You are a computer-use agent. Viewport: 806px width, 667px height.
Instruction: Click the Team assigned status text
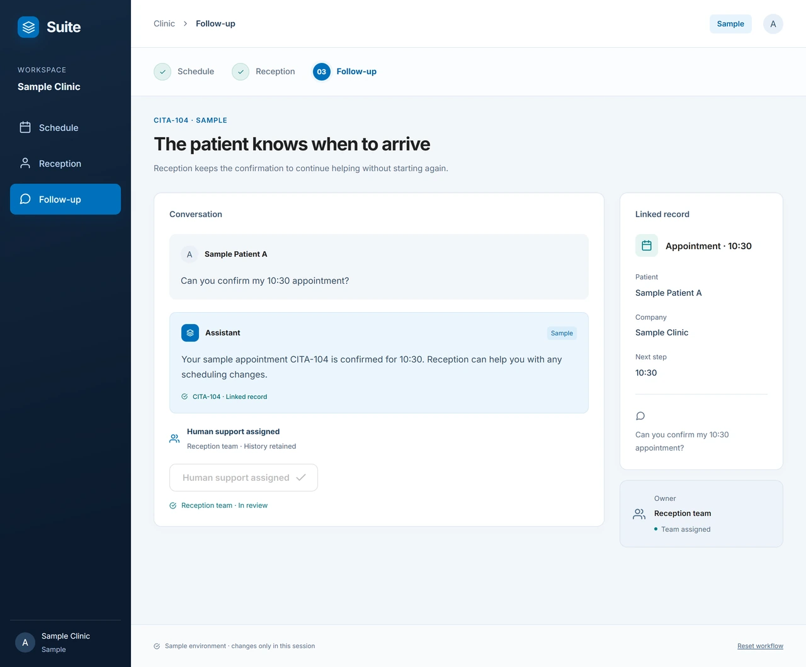point(686,529)
